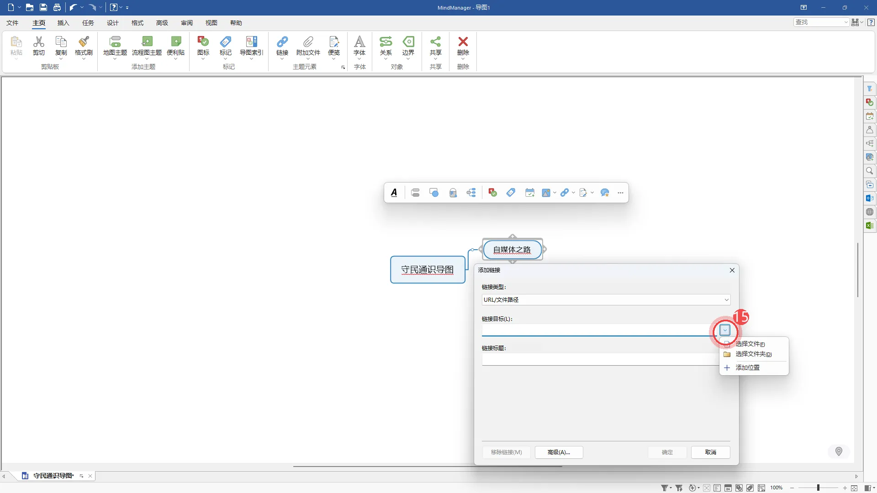This screenshot has height=493, width=877.
Task: Open Excel panel in right sidebar
Action: pyautogui.click(x=870, y=226)
